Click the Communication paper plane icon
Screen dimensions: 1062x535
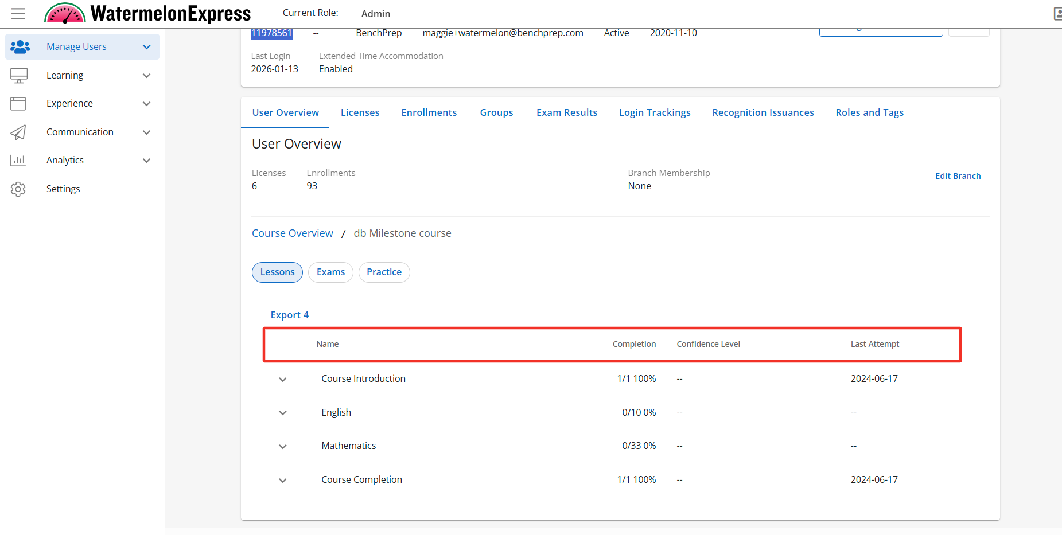18,132
